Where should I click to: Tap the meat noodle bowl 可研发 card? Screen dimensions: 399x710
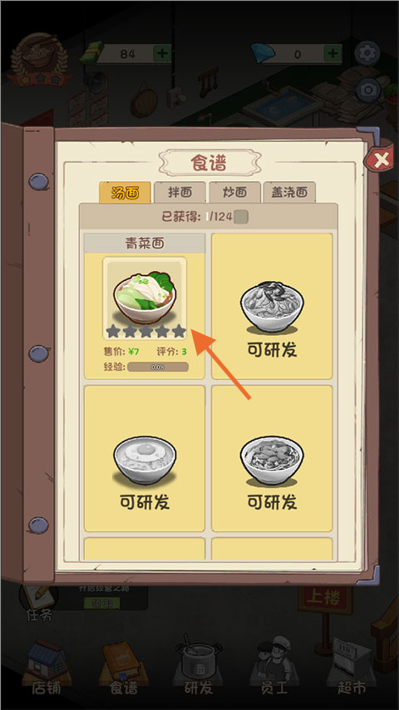click(x=272, y=458)
